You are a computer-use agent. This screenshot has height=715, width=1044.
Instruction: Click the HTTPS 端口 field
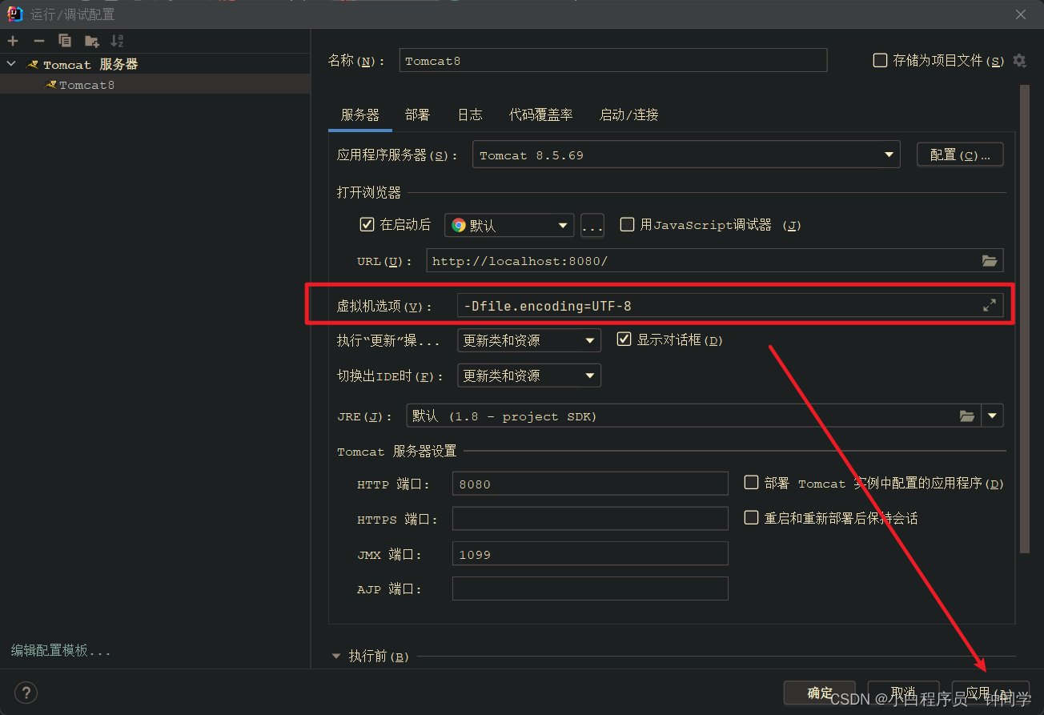pos(590,519)
